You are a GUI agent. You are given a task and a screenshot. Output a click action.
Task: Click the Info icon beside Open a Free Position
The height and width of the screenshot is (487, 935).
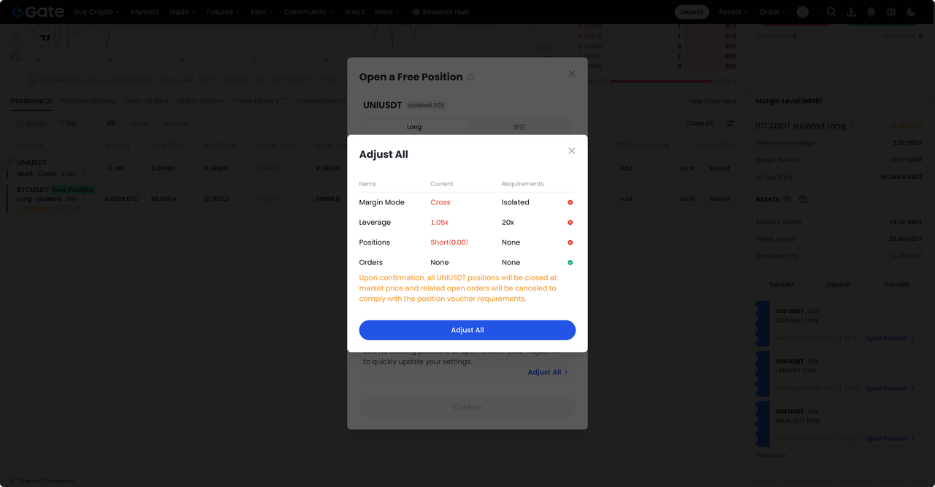(470, 77)
